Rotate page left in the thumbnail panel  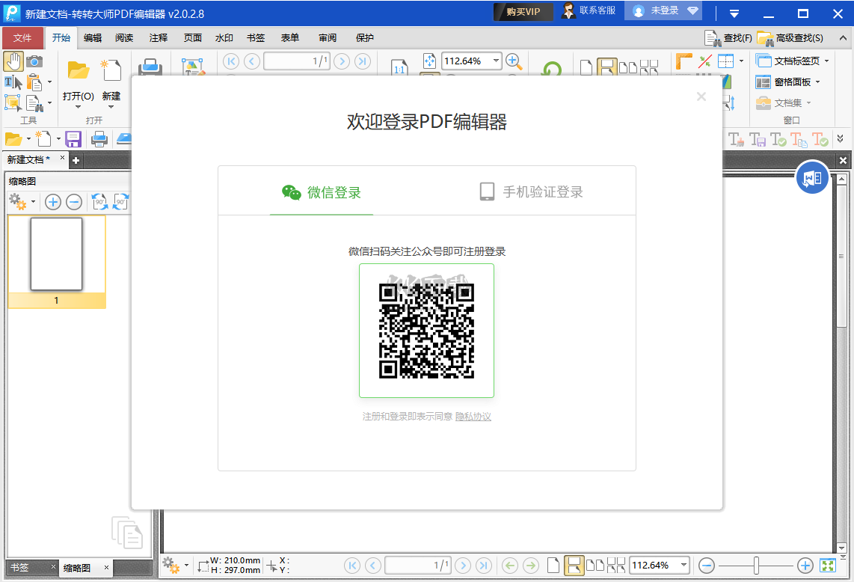[x=99, y=202]
